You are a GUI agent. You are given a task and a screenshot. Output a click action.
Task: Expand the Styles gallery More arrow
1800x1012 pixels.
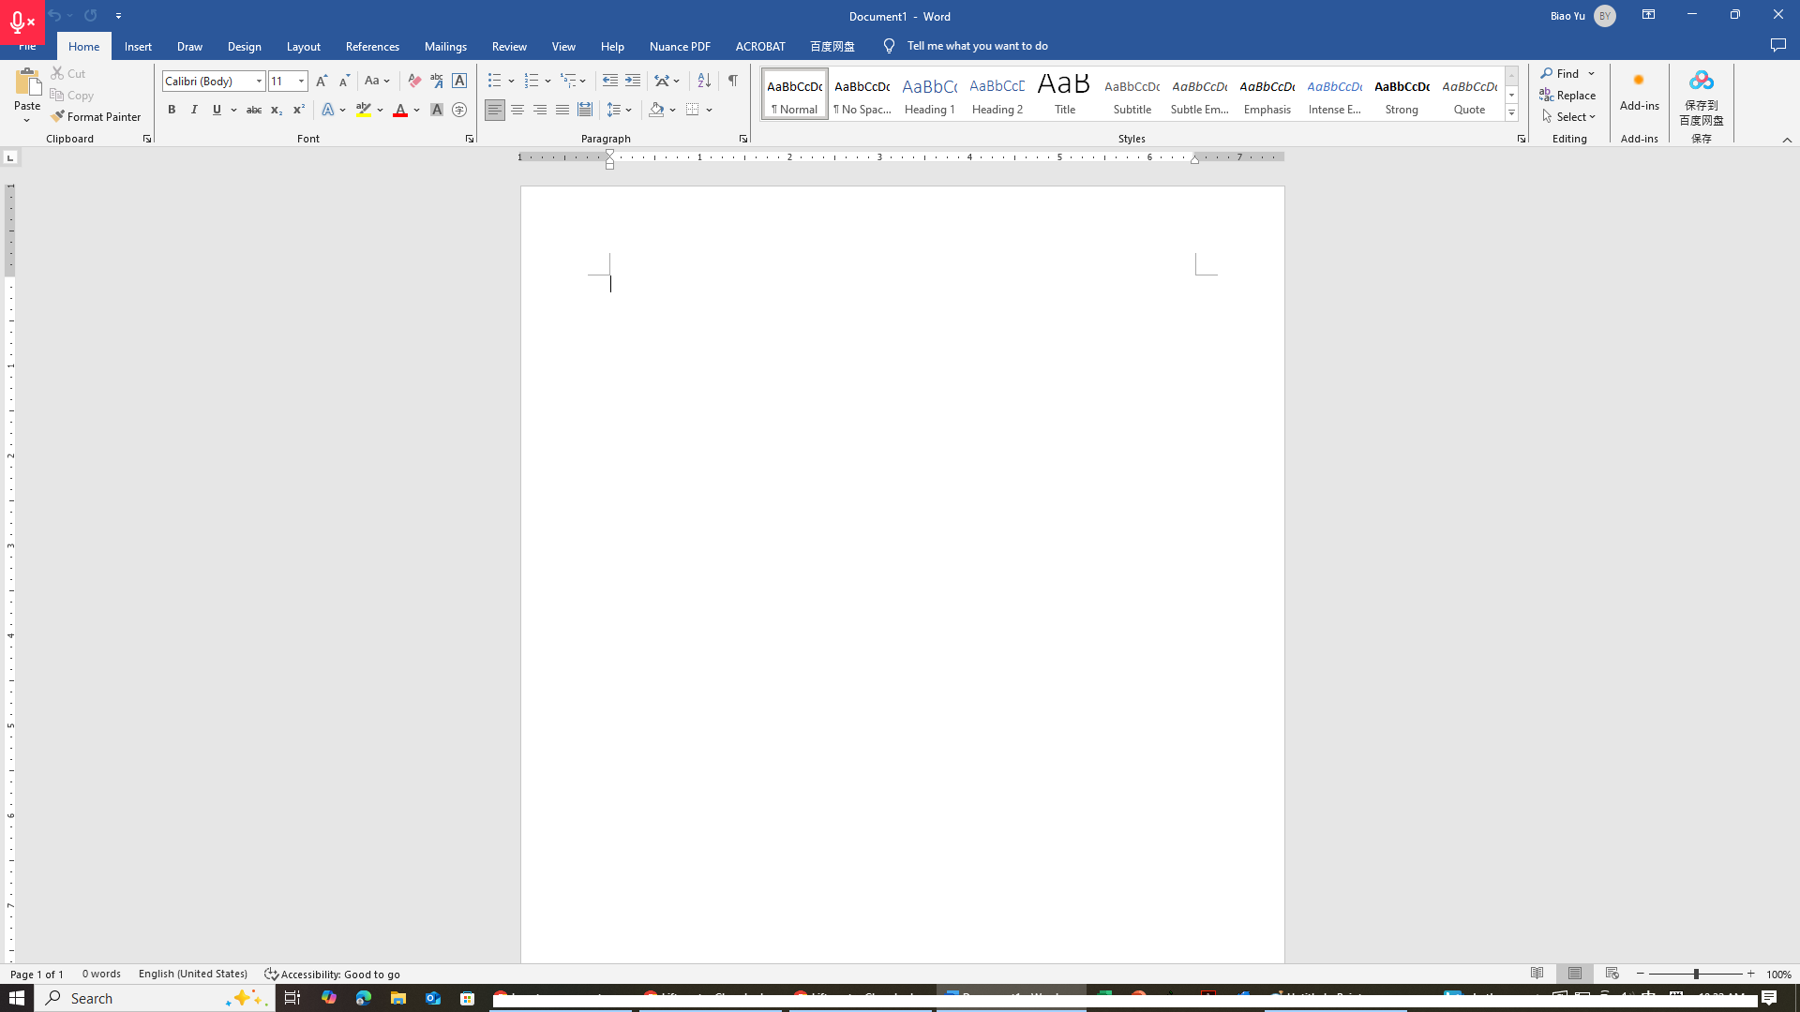click(x=1511, y=112)
